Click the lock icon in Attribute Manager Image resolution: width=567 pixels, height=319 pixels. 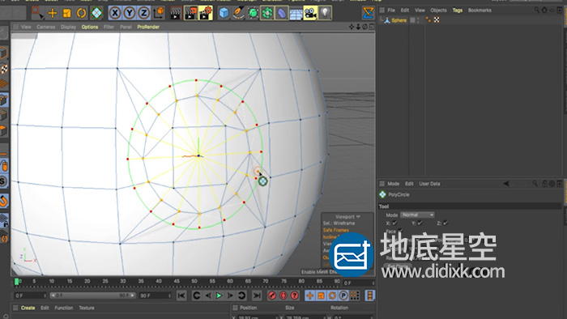[x=544, y=184]
